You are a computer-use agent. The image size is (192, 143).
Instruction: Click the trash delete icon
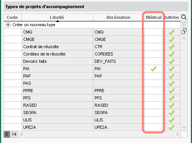coord(184,24)
